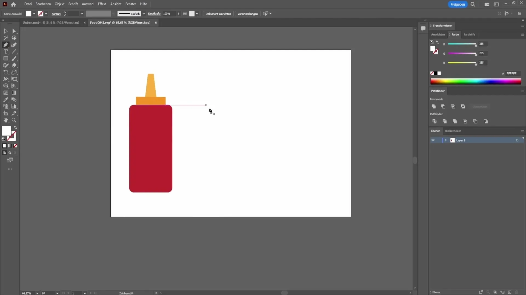The width and height of the screenshot is (526, 295).
Task: Set toolbar paint mode to Gradient
Action: 10,146
